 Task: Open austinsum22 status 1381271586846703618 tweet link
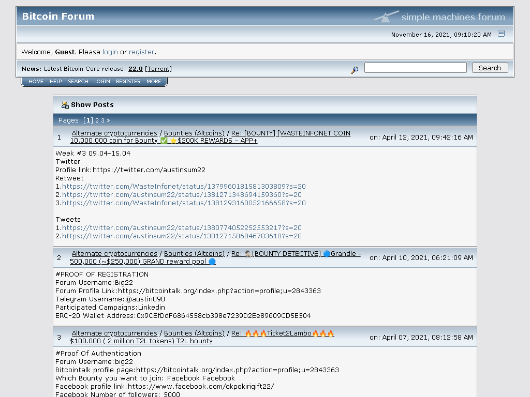pyautogui.click(x=182, y=236)
